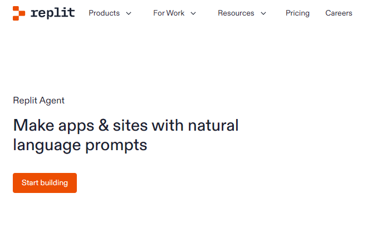
Task: Click the word Agent above the headline
Action: click(x=52, y=101)
